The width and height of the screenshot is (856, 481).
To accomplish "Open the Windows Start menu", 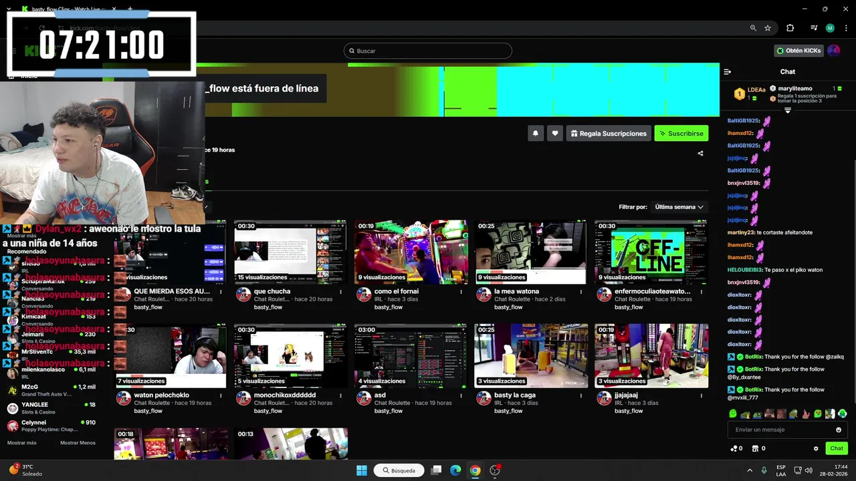I will click(x=362, y=470).
